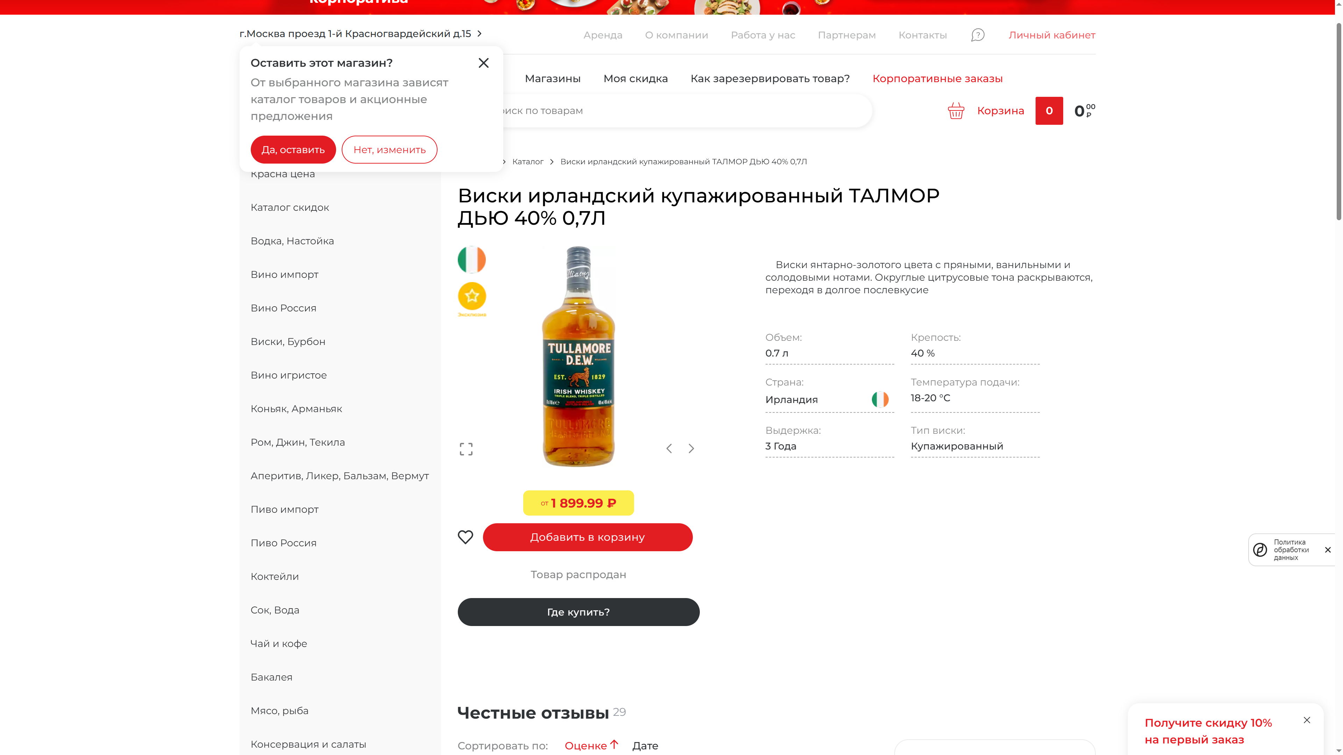Expand store address selector chevron
Screen dimensions: 1343x755
[x=479, y=33]
